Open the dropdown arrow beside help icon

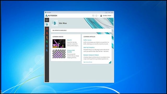[x=98, y=16]
